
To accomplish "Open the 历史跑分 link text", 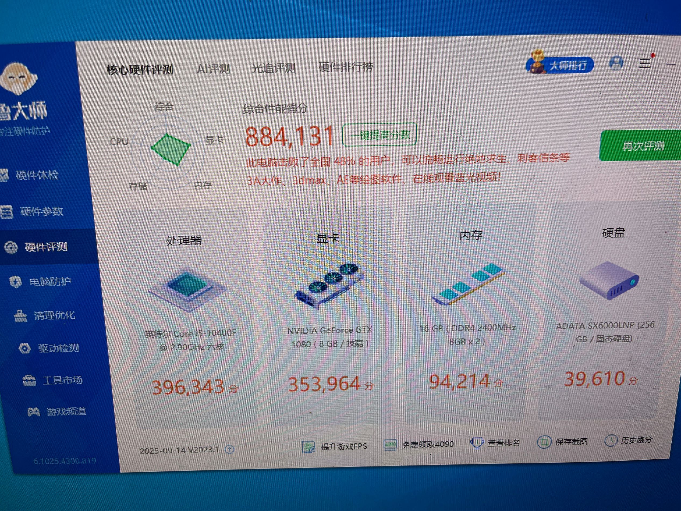I will (636, 440).
